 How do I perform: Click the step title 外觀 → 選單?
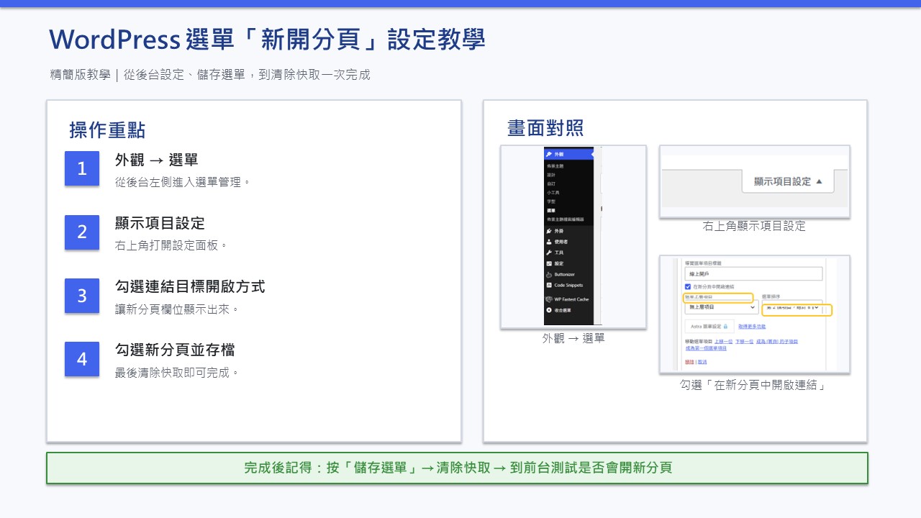click(156, 160)
